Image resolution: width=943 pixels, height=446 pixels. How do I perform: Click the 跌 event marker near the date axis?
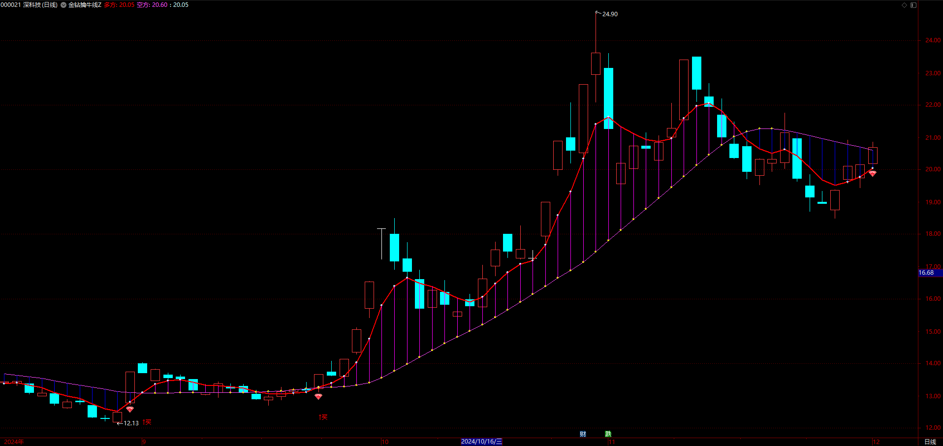pyautogui.click(x=608, y=434)
